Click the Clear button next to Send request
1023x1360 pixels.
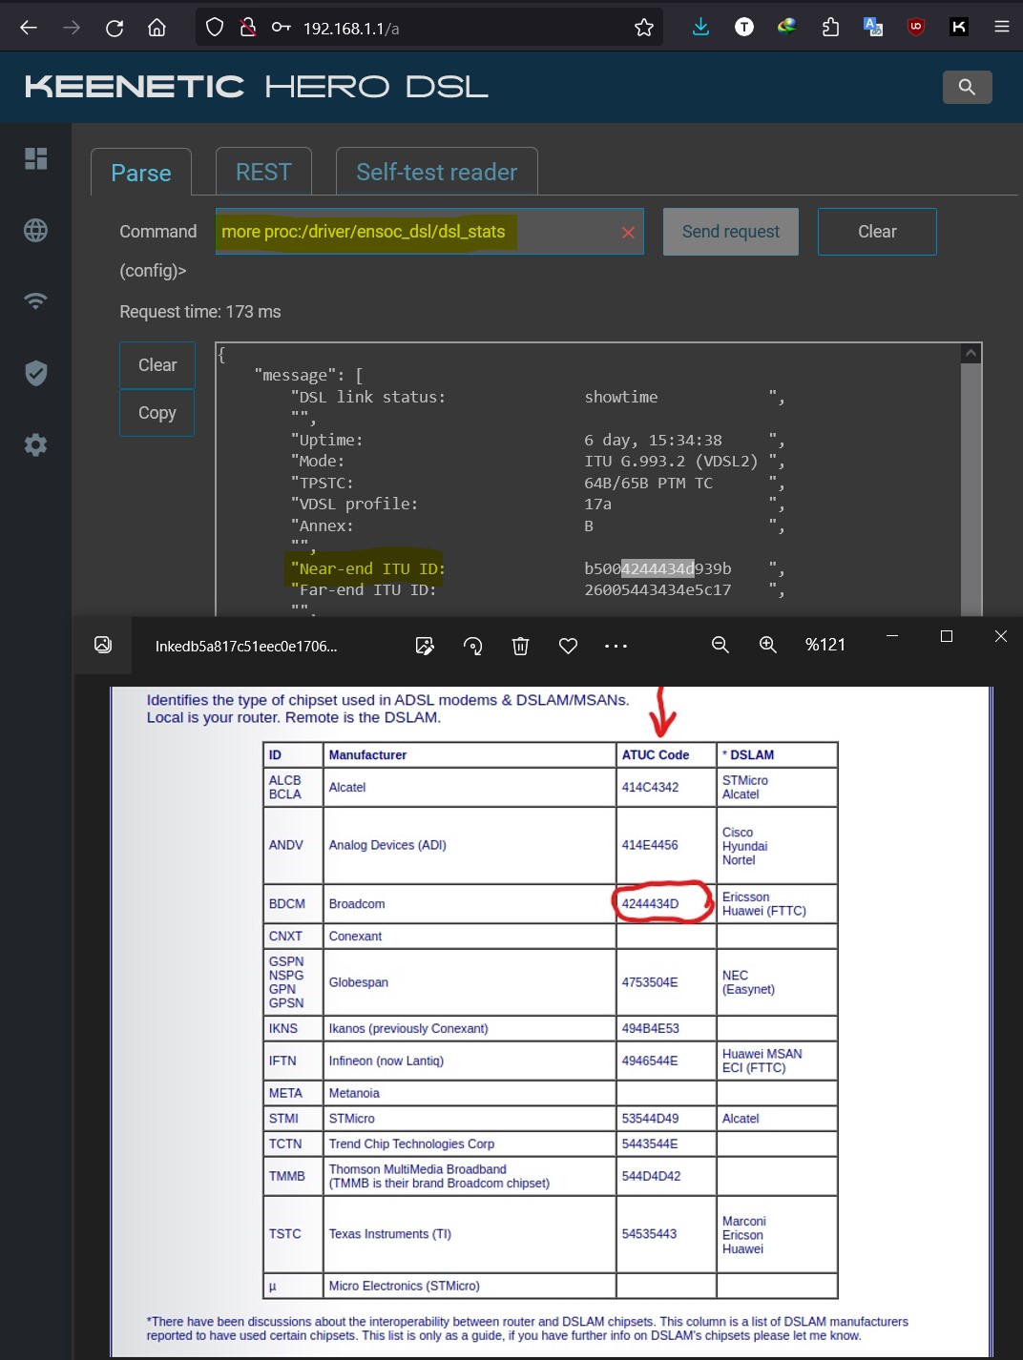(877, 232)
